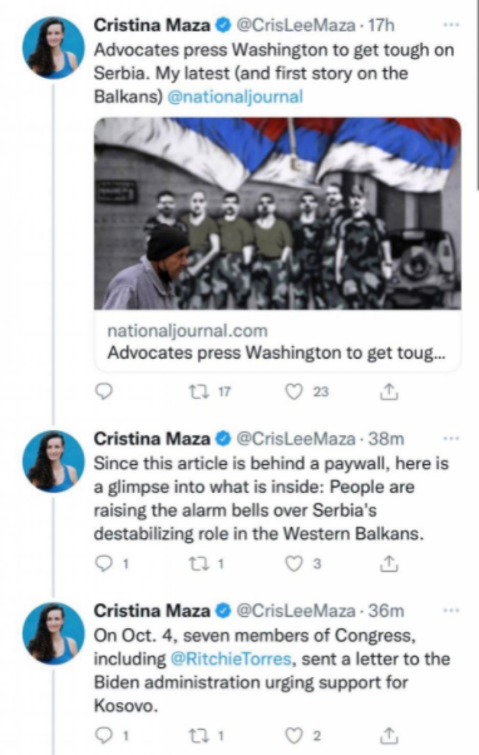The image size is (479, 755).
Task: Like the tweet with 23 likes
Action: point(293,392)
